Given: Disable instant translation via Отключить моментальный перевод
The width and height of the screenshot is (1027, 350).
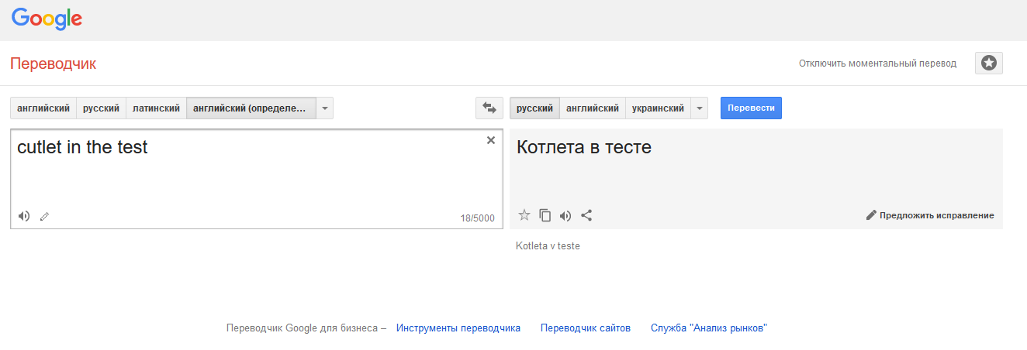Looking at the screenshot, I should 877,63.
